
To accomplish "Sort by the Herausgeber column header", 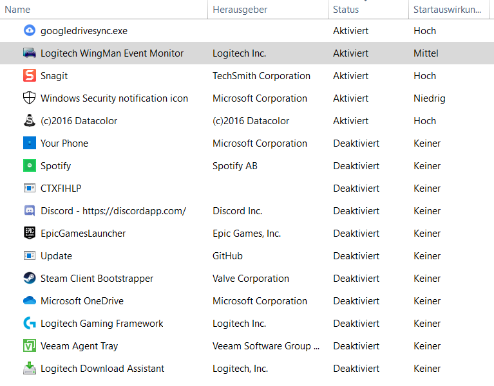I will tap(268, 10).
